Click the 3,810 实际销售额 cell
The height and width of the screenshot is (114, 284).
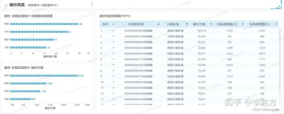(x=229, y=65)
